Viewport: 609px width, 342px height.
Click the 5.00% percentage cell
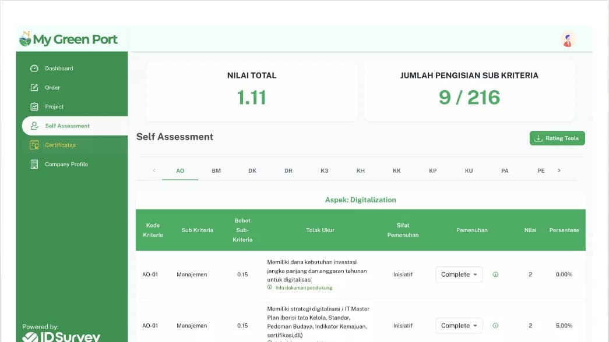pos(564,326)
